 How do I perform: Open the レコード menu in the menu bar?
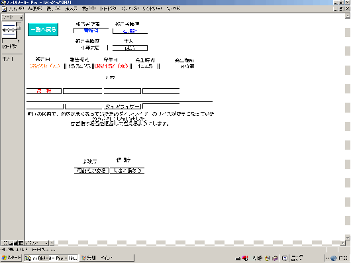(x=109, y=9)
